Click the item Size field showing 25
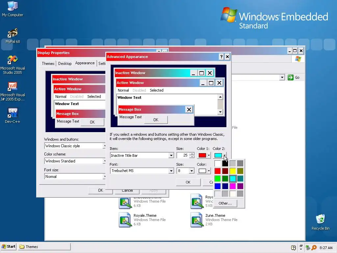Viewport: 337px width, 253px height. click(183, 155)
